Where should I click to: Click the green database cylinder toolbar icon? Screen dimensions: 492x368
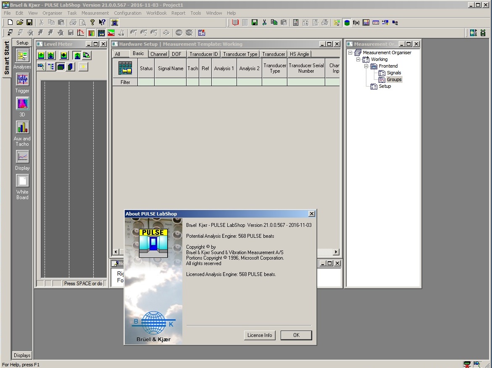[x=347, y=23]
